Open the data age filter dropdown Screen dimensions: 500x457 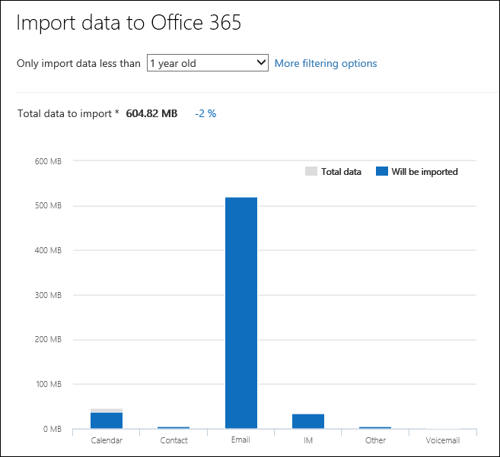(208, 63)
